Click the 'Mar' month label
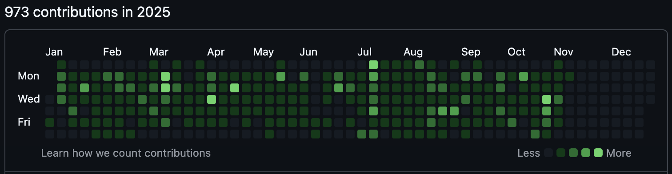 click(x=159, y=52)
